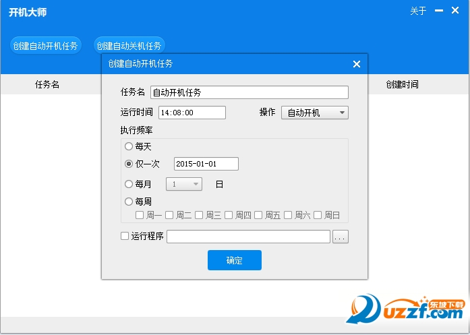
Task: Check the 周二 checkbox
Action: click(x=169, y=215)
